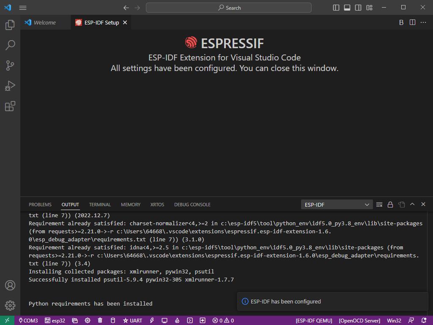This screenshot has height=325, width=433.
Task: Click the trash full clean icon in status bar
Action: (100, 320)
